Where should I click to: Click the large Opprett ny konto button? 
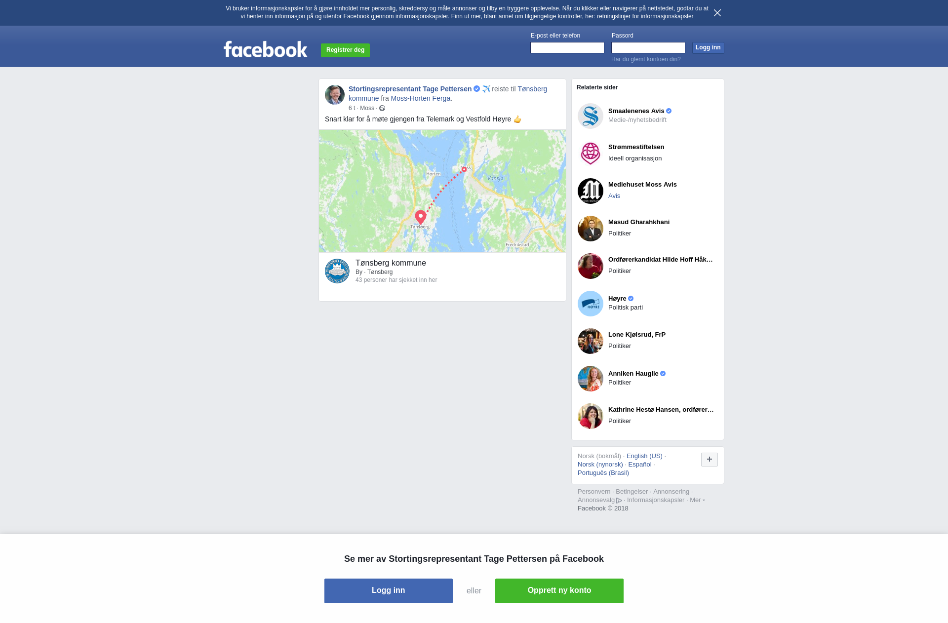click(x=559, y=591)
